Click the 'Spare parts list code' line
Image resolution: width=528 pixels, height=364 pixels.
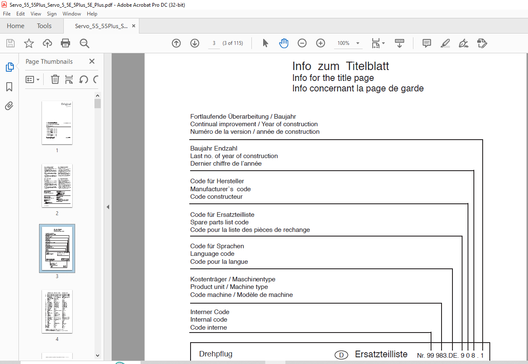[220, 222]
